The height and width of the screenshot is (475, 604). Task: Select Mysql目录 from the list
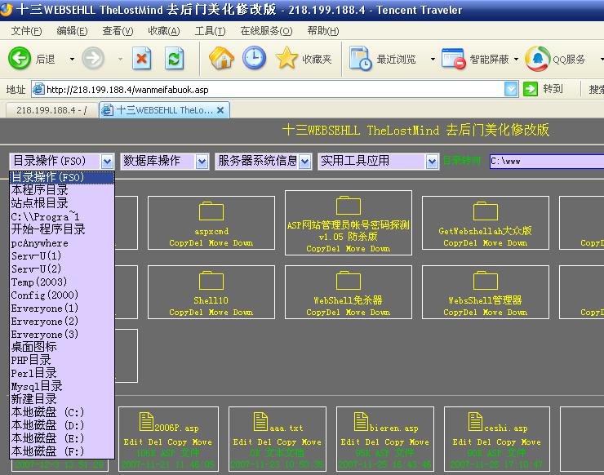click(62, 386)
